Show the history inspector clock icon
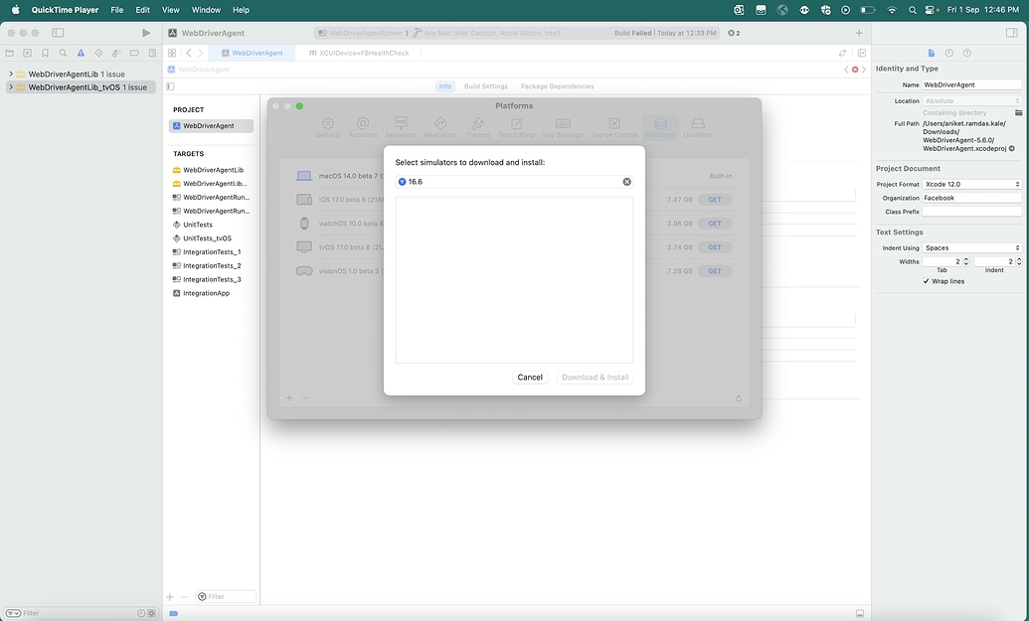Viewport: 1029px width, 621px height. 948,53
